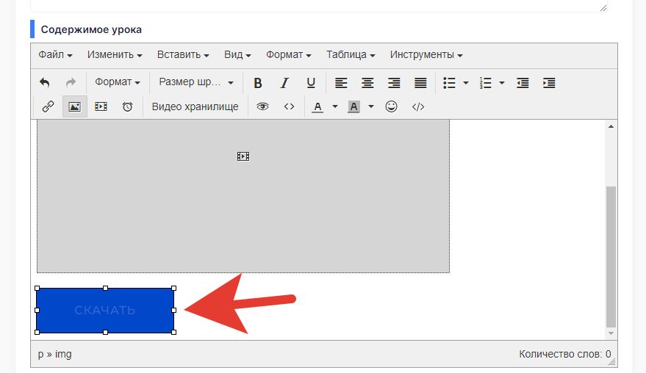Insert a numbered list
This screenshot has width=646, height=373.
pos(485,83)
